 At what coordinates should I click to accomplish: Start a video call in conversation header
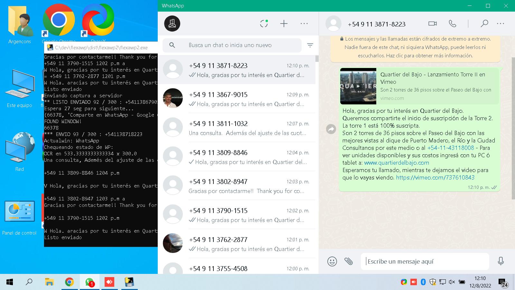433,24
